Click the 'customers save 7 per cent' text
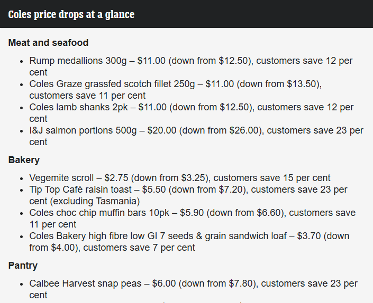 pos(139,248)
